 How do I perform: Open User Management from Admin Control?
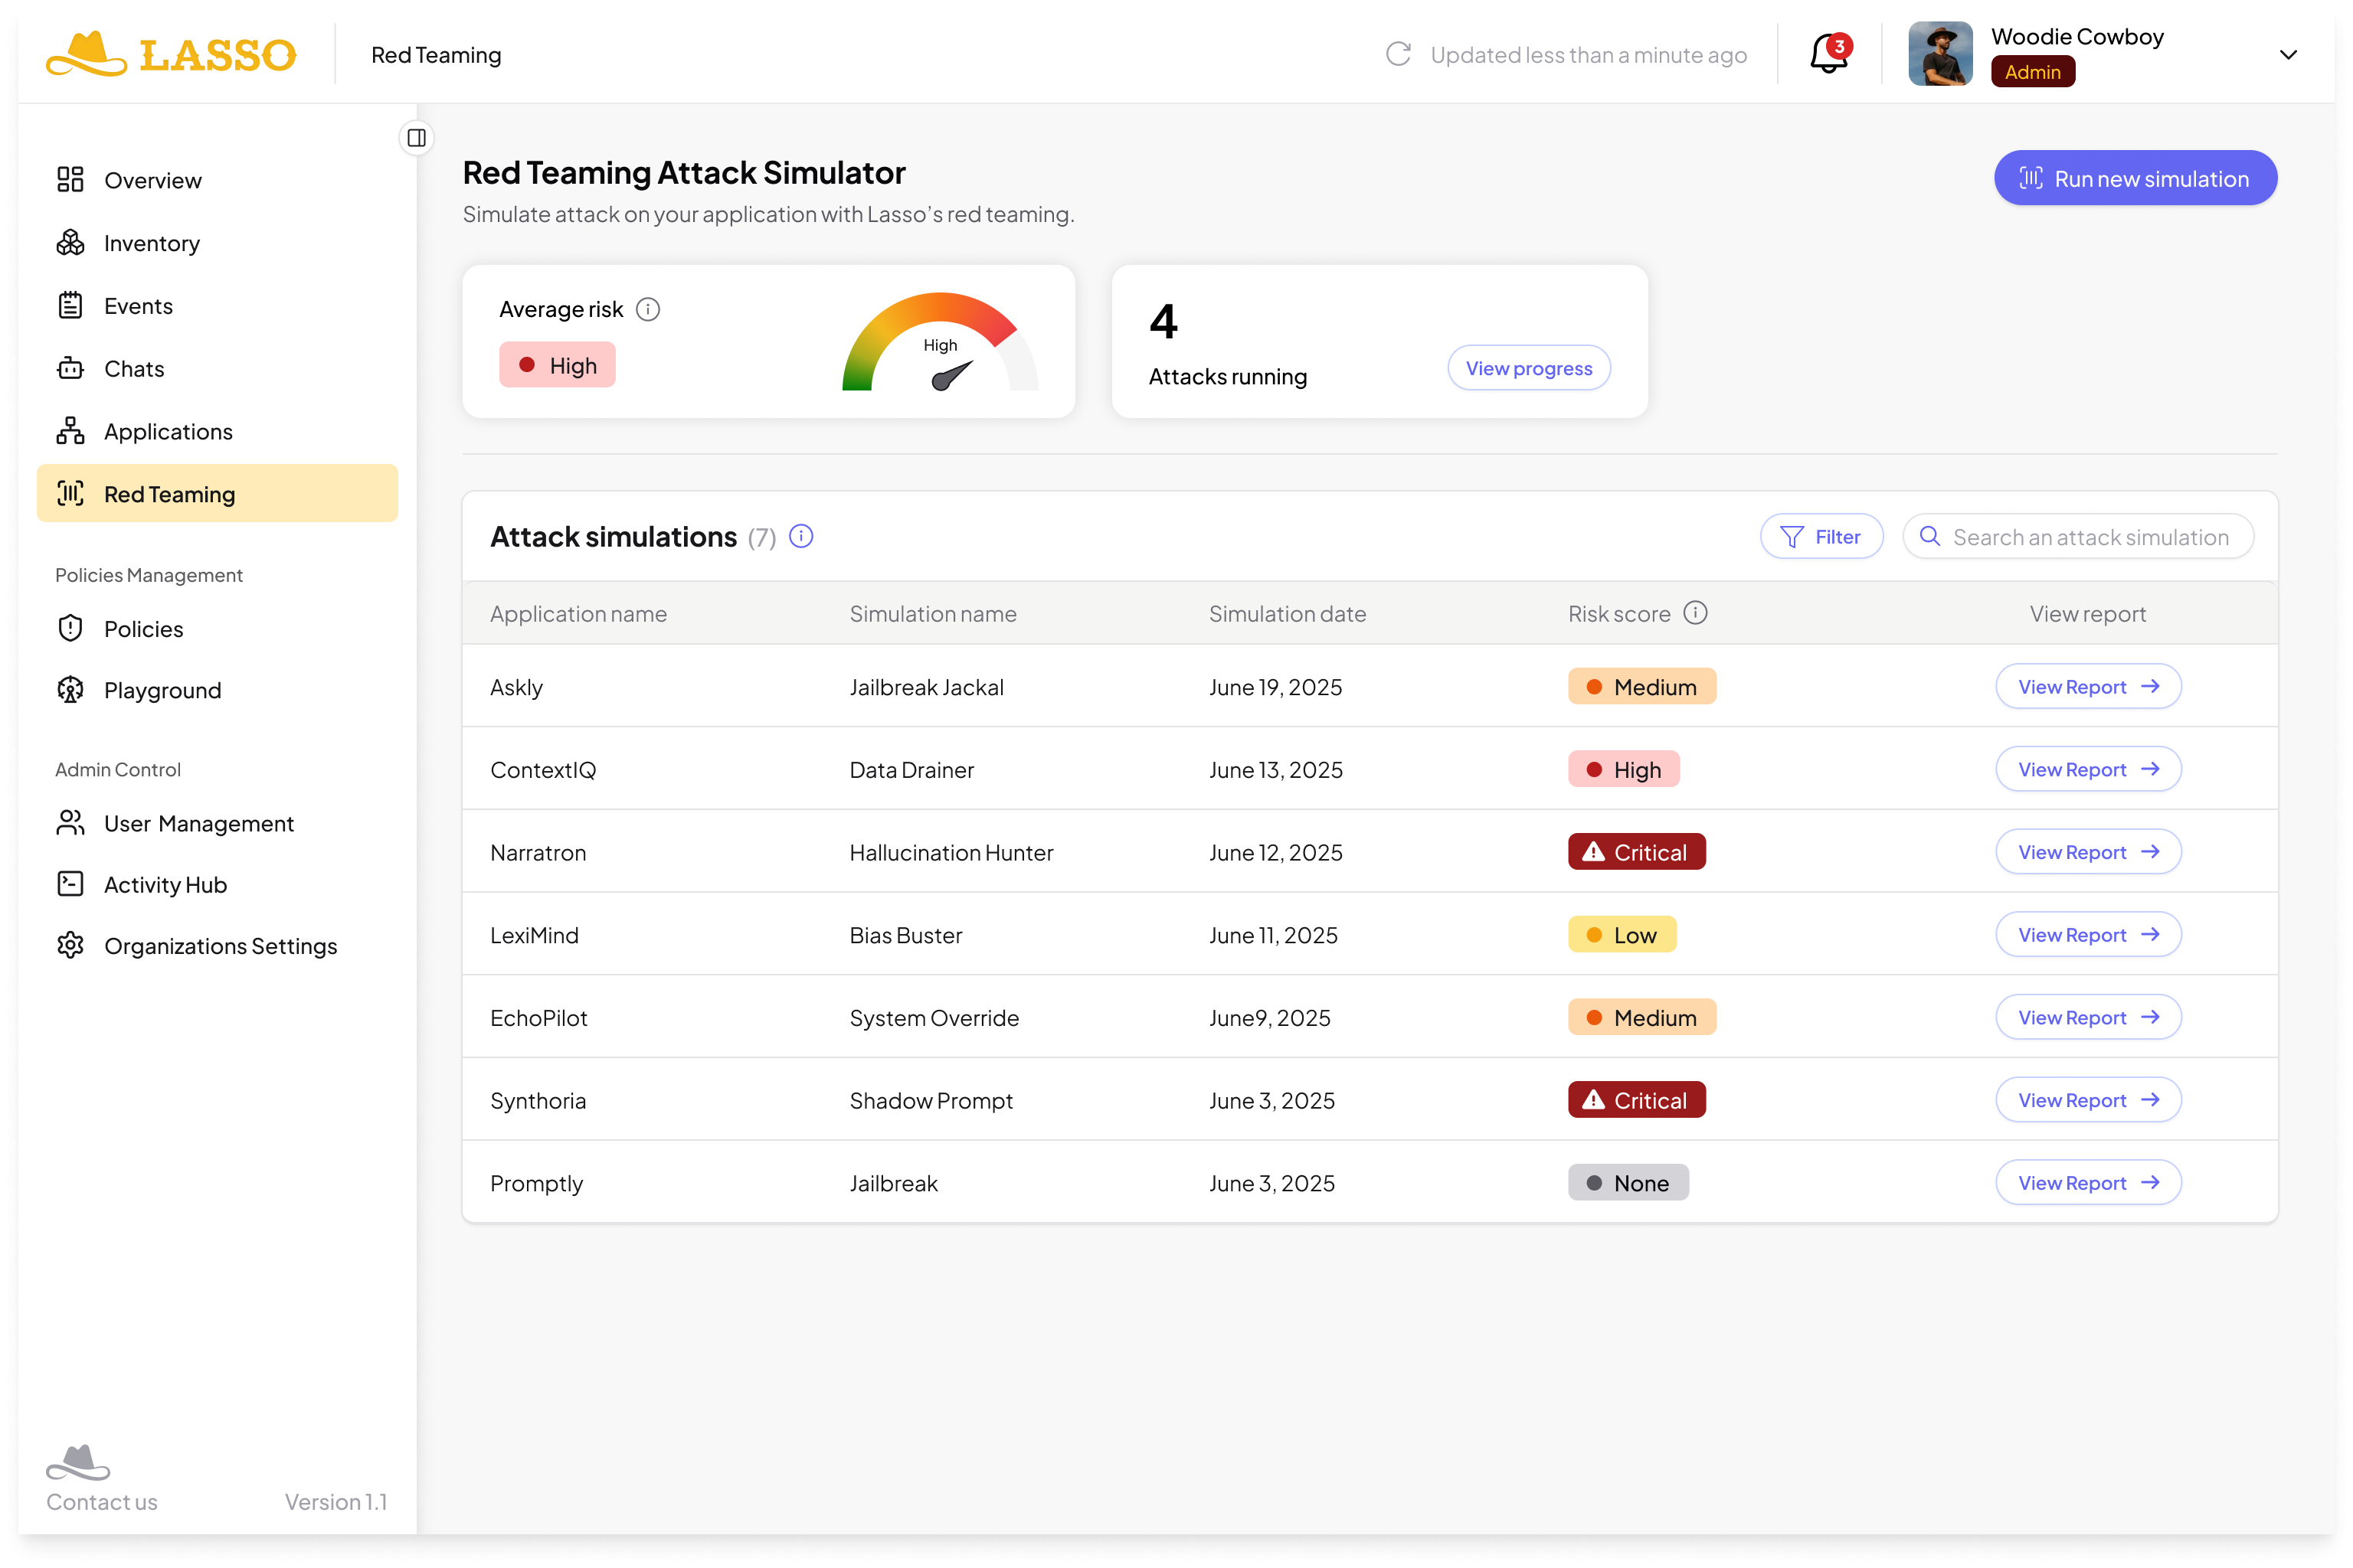217,823
